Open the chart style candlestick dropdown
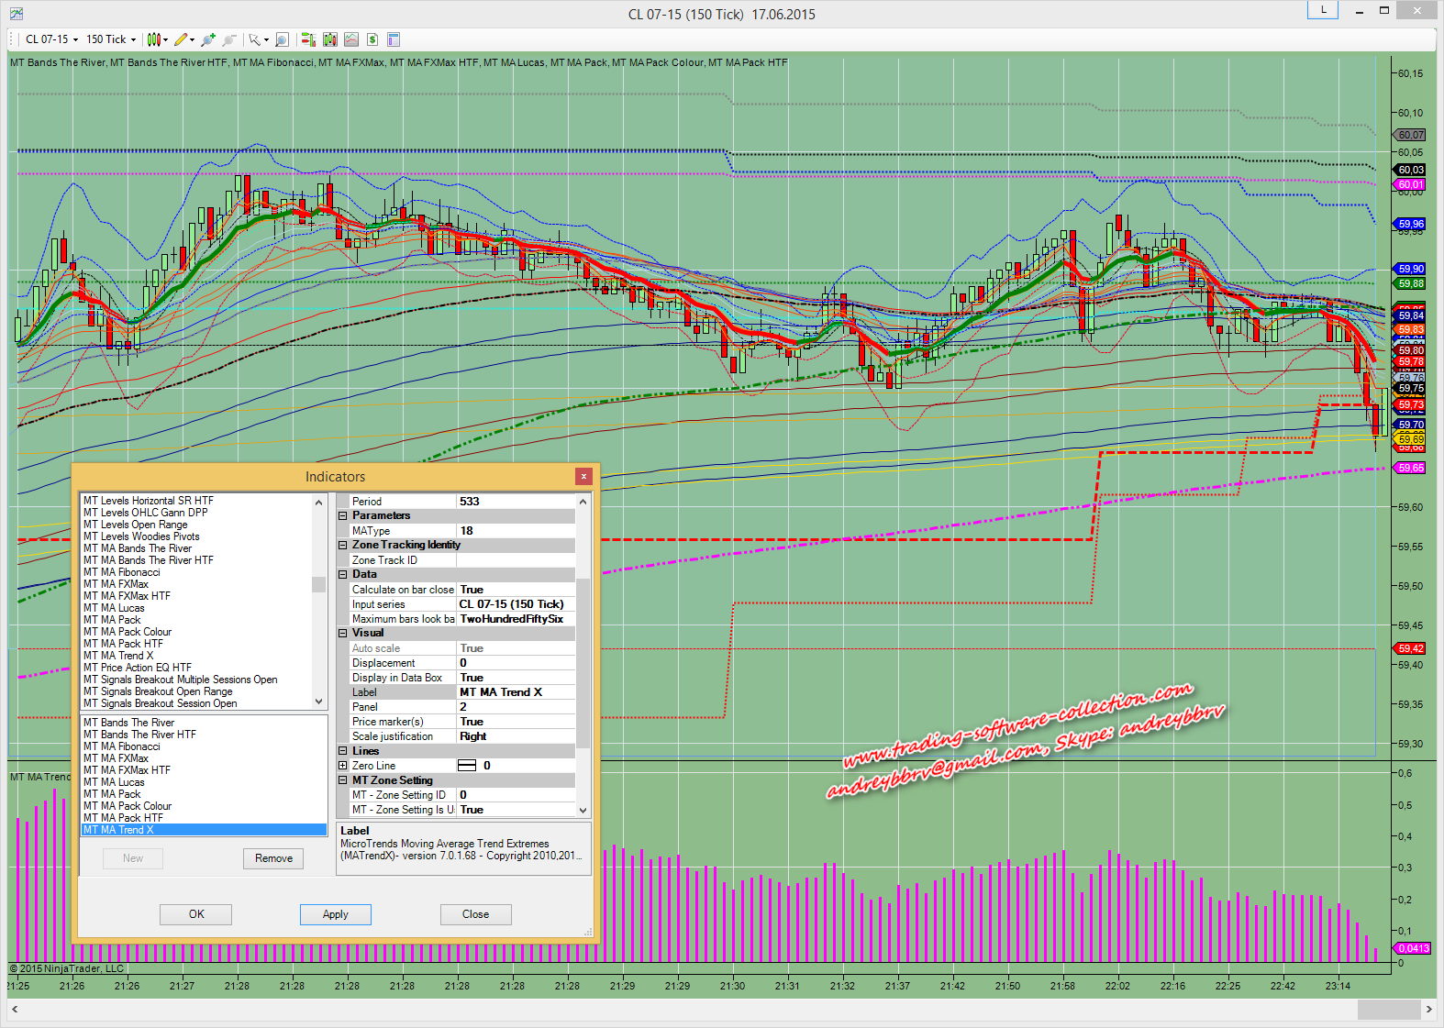This screenshot has width=1444, height=1028. [x=157, y=39]
